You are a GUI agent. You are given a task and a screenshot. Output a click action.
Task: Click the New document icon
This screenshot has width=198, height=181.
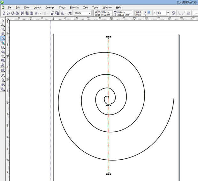tap(4, 13)
